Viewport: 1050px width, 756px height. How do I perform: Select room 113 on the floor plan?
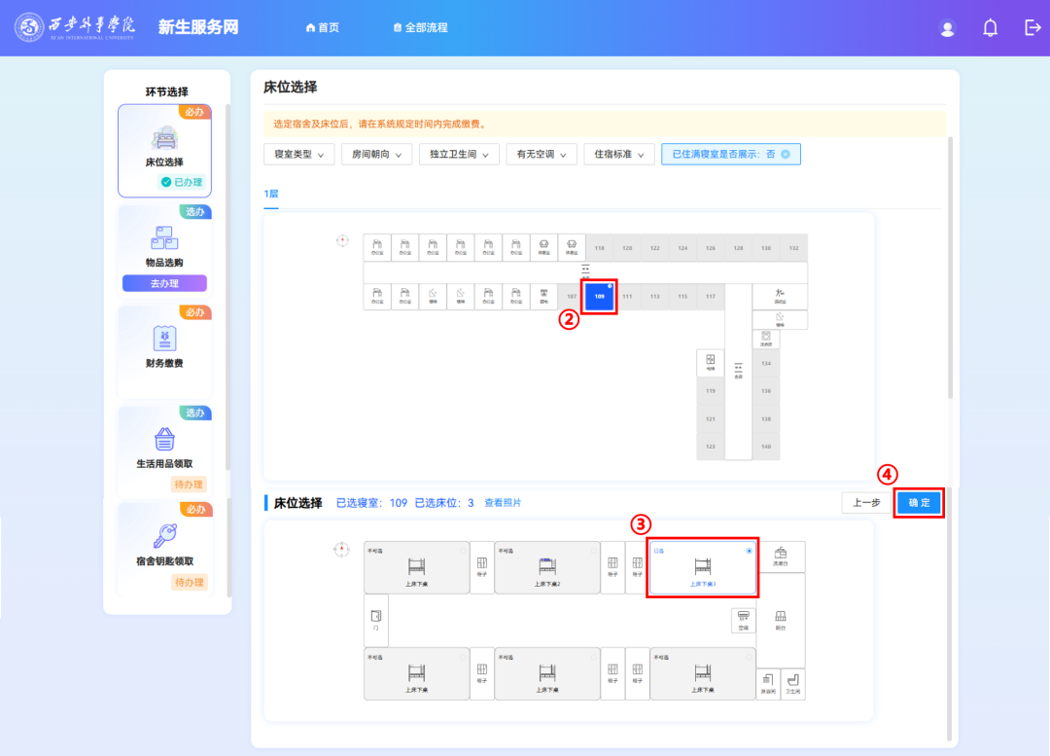(x=655, y=296)
